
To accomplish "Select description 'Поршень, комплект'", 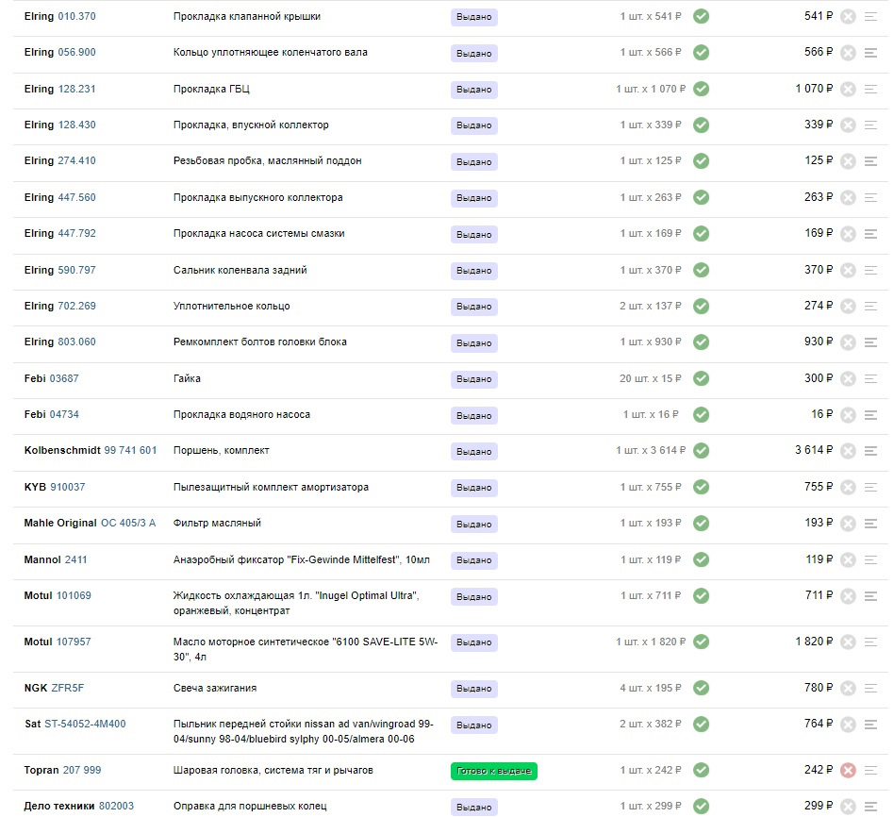I will tap(222, 450).
